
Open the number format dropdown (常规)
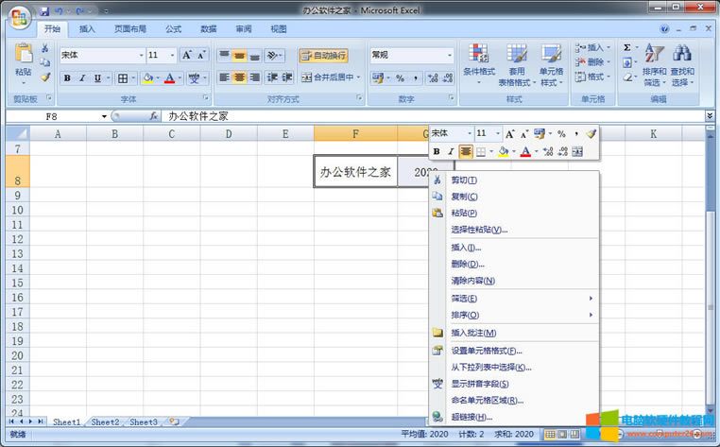(449, 56)
